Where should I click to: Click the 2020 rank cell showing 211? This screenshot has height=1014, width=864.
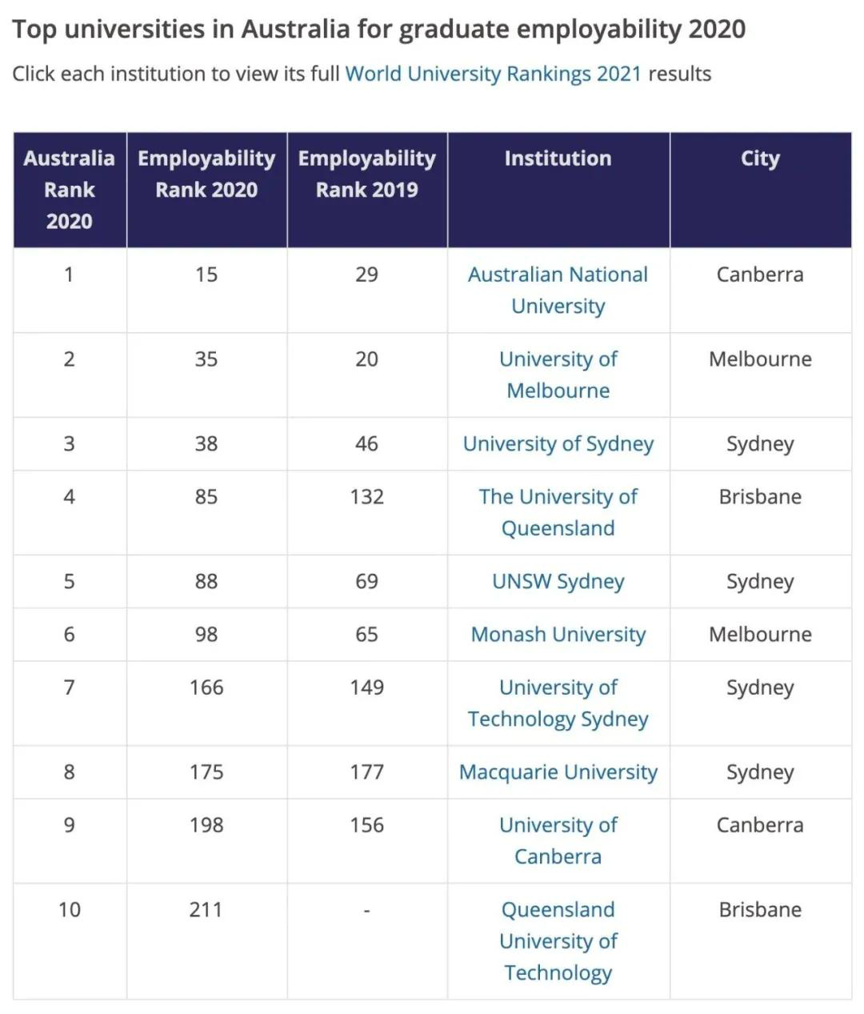(x=206, y=941)
